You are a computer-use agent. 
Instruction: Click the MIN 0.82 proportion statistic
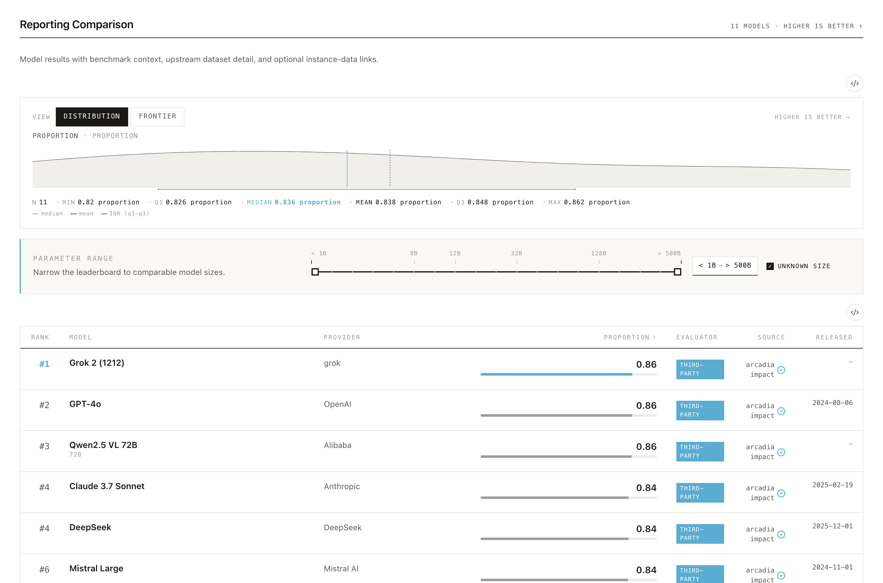point(101,202)
